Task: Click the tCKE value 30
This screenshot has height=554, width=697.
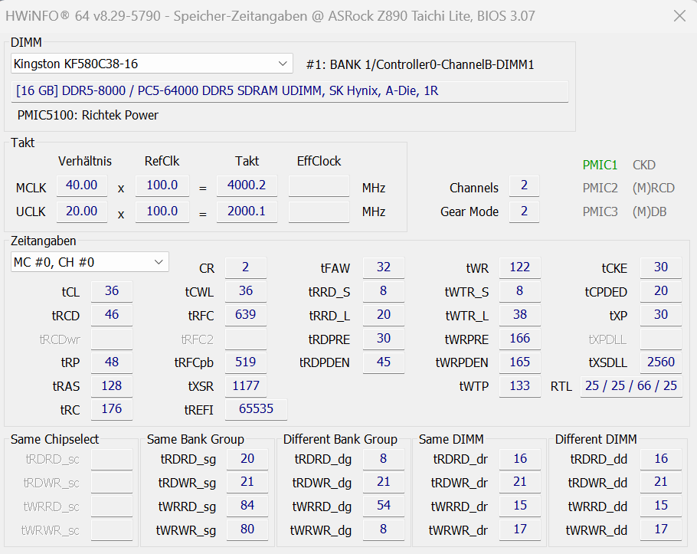Action: click(x=661, y=267)
